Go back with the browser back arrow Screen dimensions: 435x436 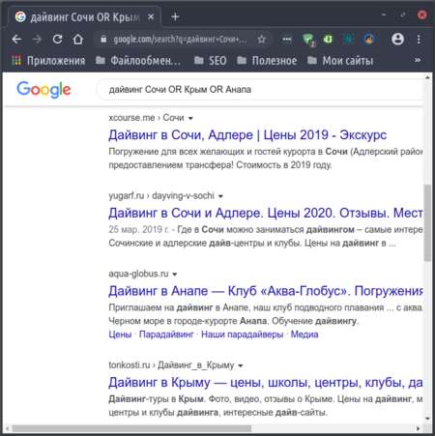coord(16,40)
